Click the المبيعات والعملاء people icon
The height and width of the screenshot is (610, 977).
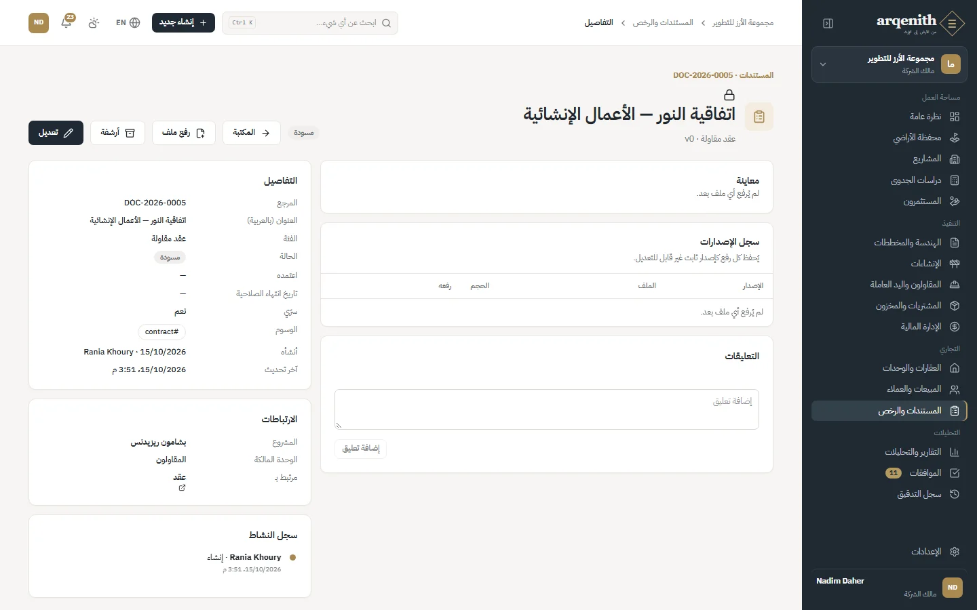coord(955,389)
